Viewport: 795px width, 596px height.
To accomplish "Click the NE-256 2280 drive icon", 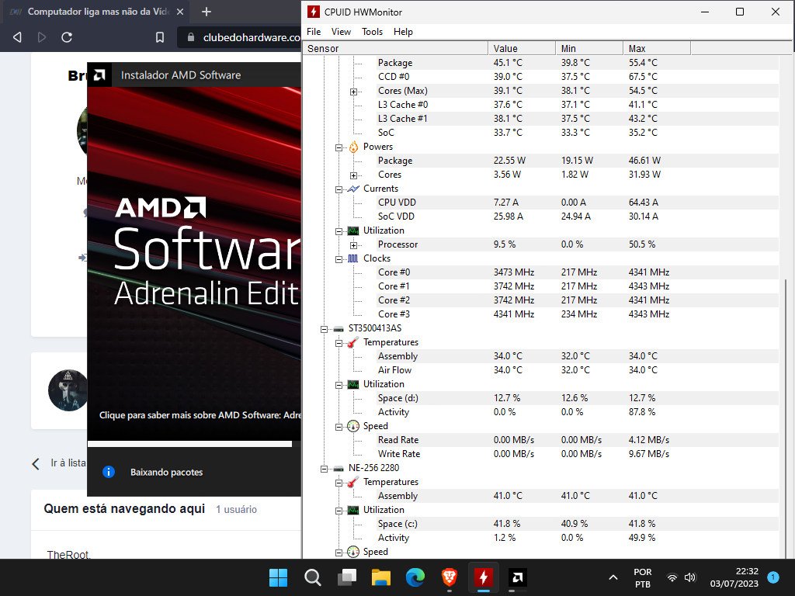I will (338, 468).
